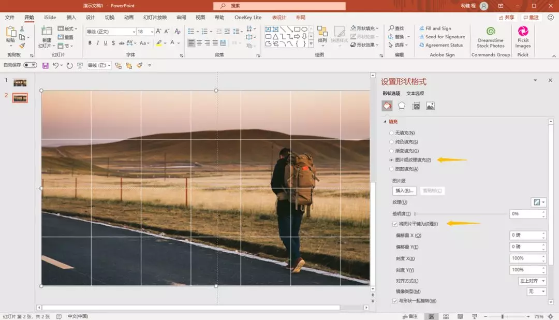Click the Size & Properties icon in format pane
This screenshot has width=559, height=320.
pos(416,106)
